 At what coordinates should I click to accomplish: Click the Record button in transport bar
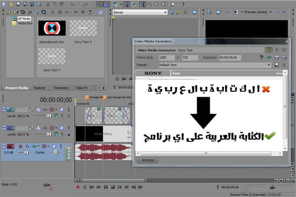[x=78, y=187]
